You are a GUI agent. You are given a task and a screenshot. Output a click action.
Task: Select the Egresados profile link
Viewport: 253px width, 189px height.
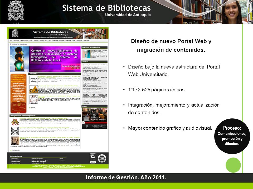click(53, 37)
